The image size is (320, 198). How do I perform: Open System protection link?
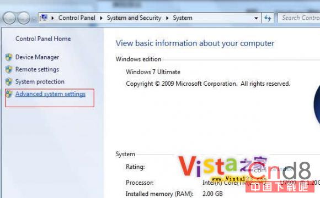click(x=40, y=81)
